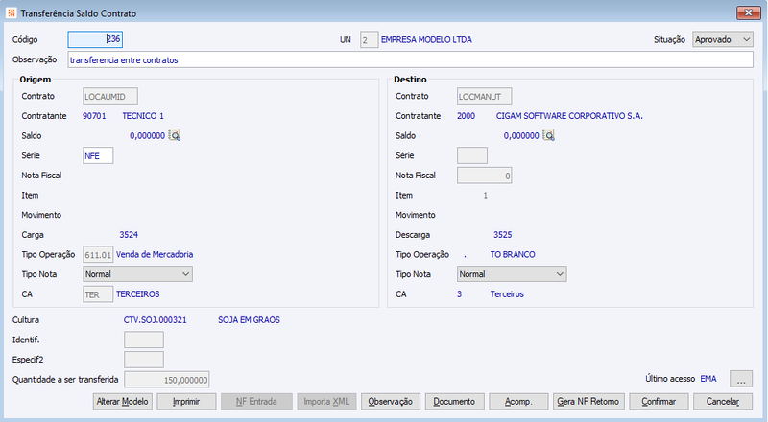Viewport: 768px width, 422px height.
Task: Click CIGAM SOFTWARE CORPORATIVO S.A. text
Action: (569, 116)
